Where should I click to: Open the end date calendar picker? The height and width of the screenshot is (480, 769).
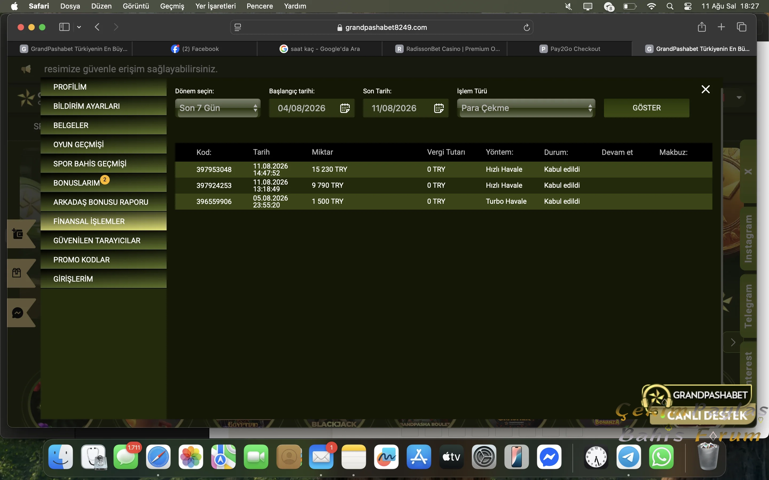pyautogui.click(x=439, y=108)
